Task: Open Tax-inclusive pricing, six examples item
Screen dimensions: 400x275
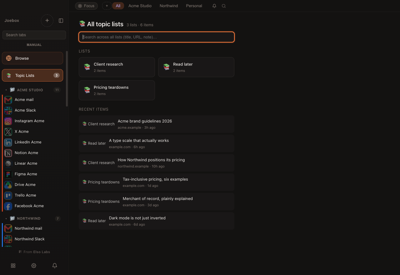Action: [157, 182]
